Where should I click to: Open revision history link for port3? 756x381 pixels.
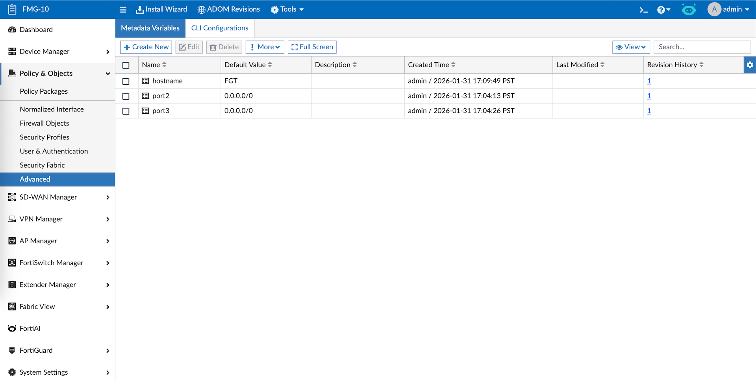(x=649, y=111)
